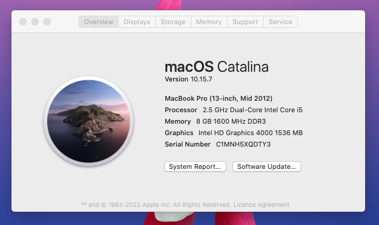
Task: Switch to the Overview tab
Action: click(x=98, y=22)
